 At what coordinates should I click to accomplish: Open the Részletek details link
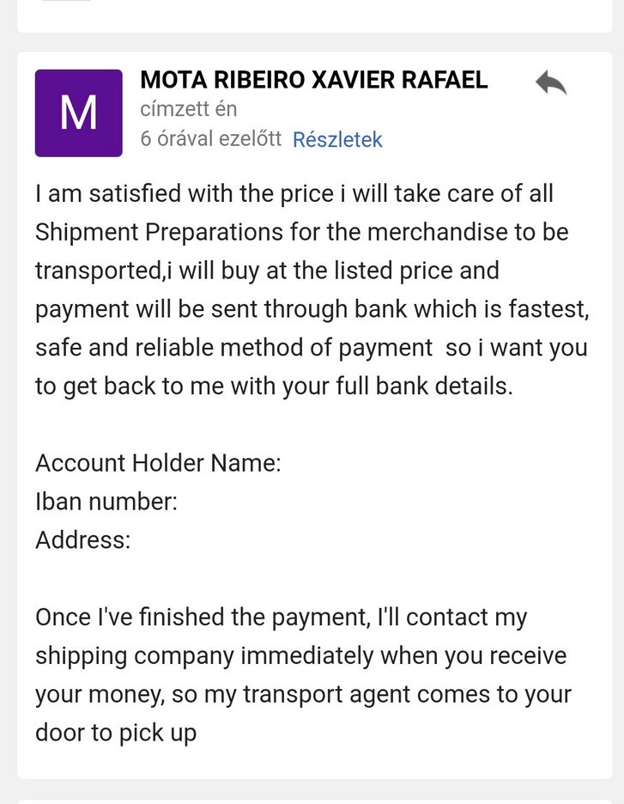[x=337, y=139]
